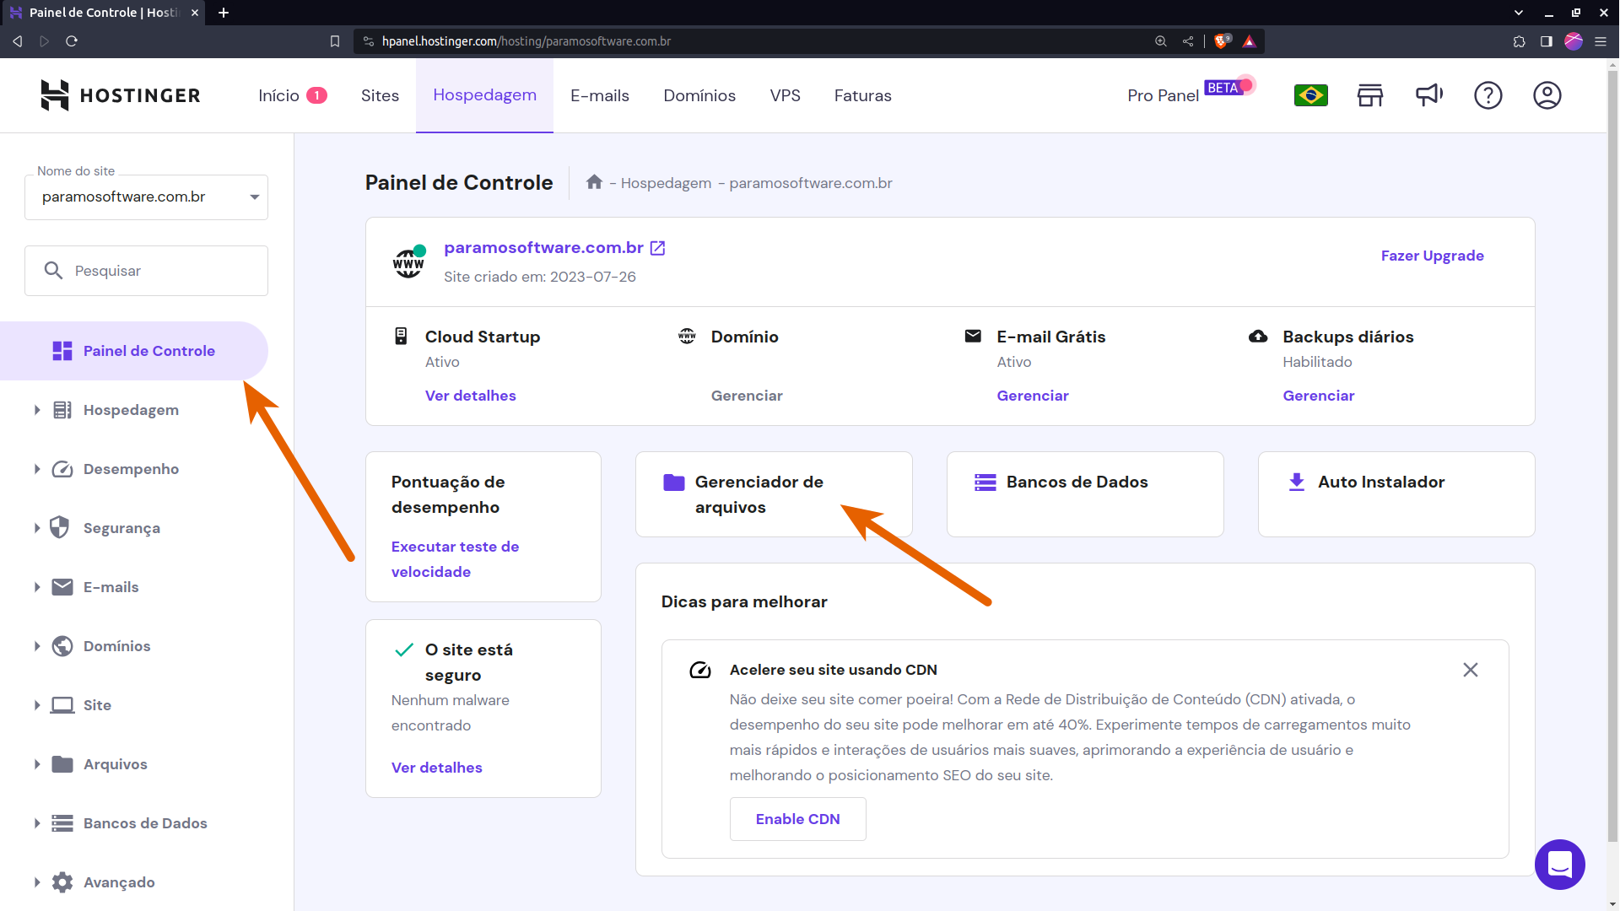Open the language selector Brazil flag
The width and height of the screenshot is (1620, 911).
(1310, 95)
